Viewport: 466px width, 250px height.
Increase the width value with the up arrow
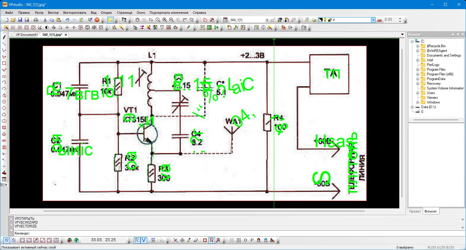(x=400, y=18)
